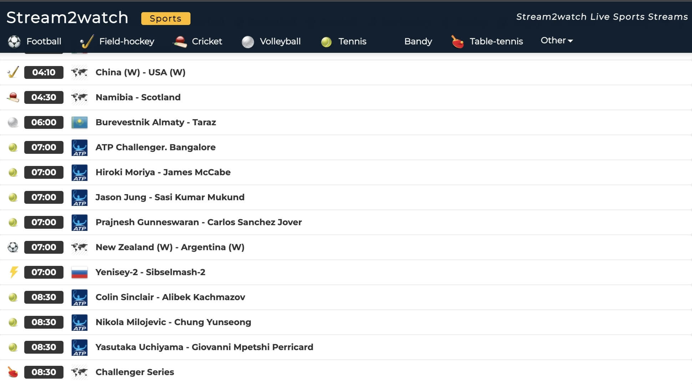
Task: Click the 07:00 time badge for ATP Challenger Bangalore
Action: pyautogui.click(x=44, y=147)
